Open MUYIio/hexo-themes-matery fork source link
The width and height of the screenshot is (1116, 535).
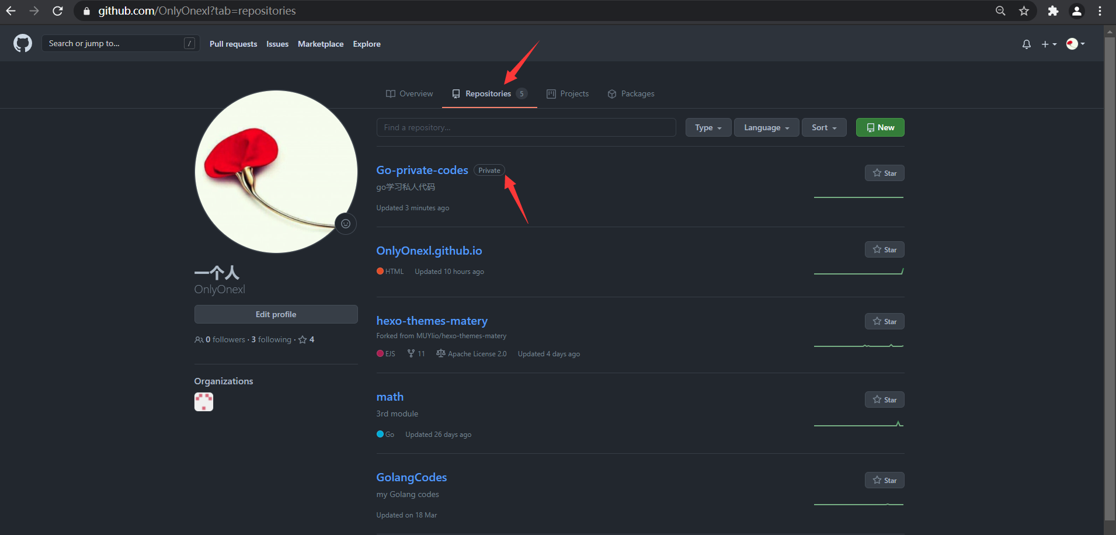point(461,336)
